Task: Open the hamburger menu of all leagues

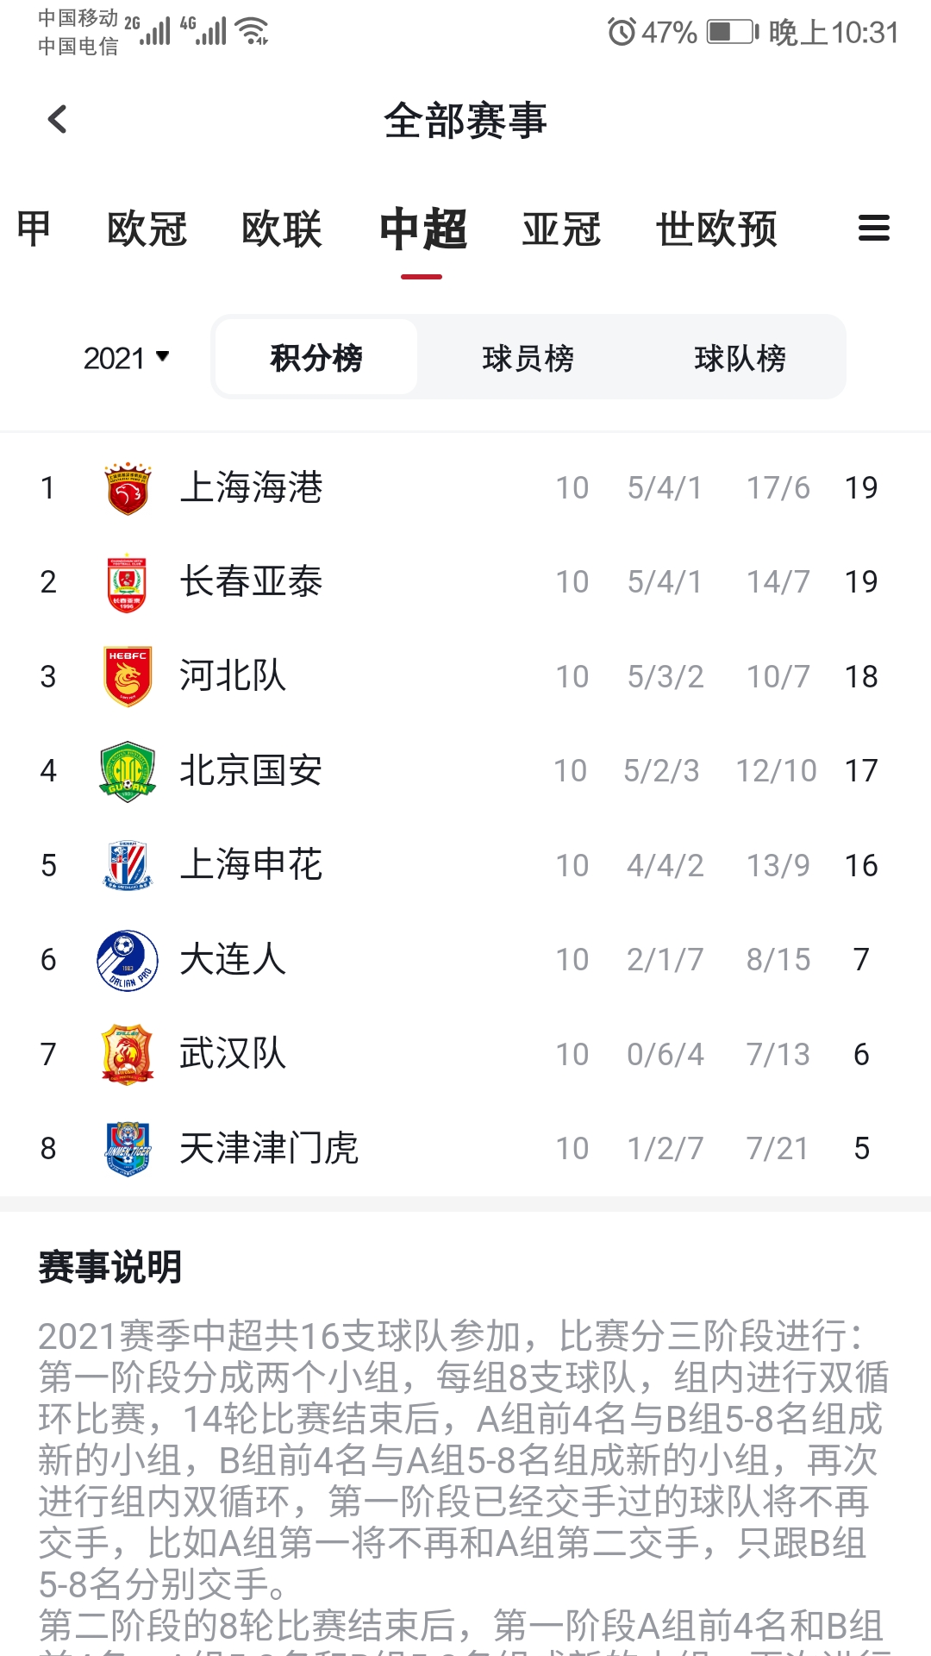Action: click(x=873, y=229)
